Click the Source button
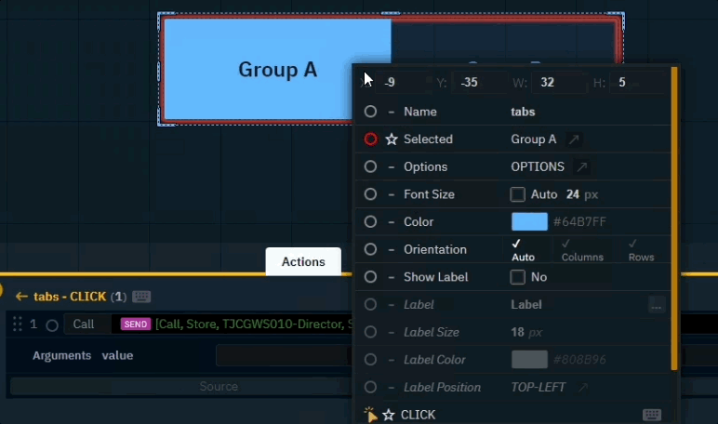 pyautogui.click(x=219, y=386)
